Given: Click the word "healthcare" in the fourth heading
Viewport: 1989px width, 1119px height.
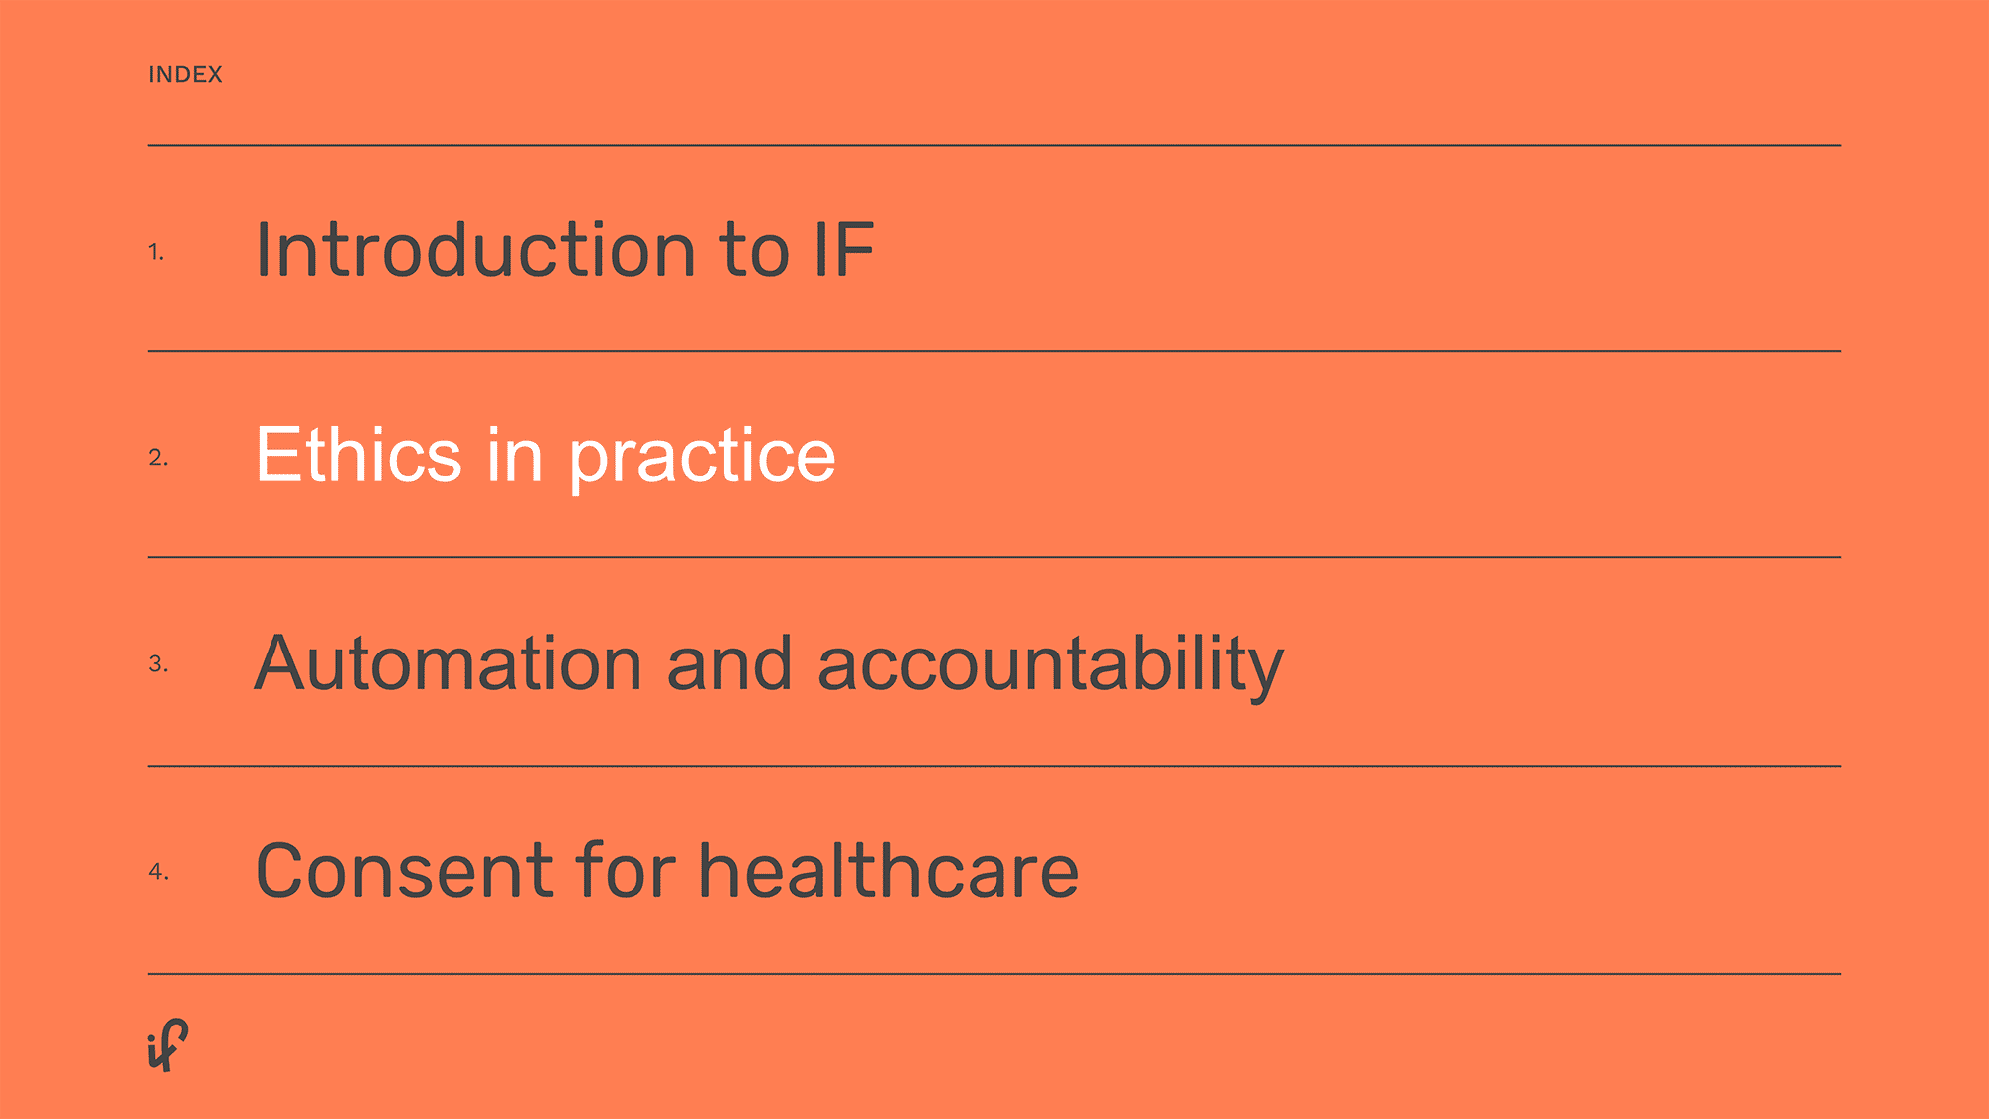Looking at the screenshot, I should coord(889,870).
